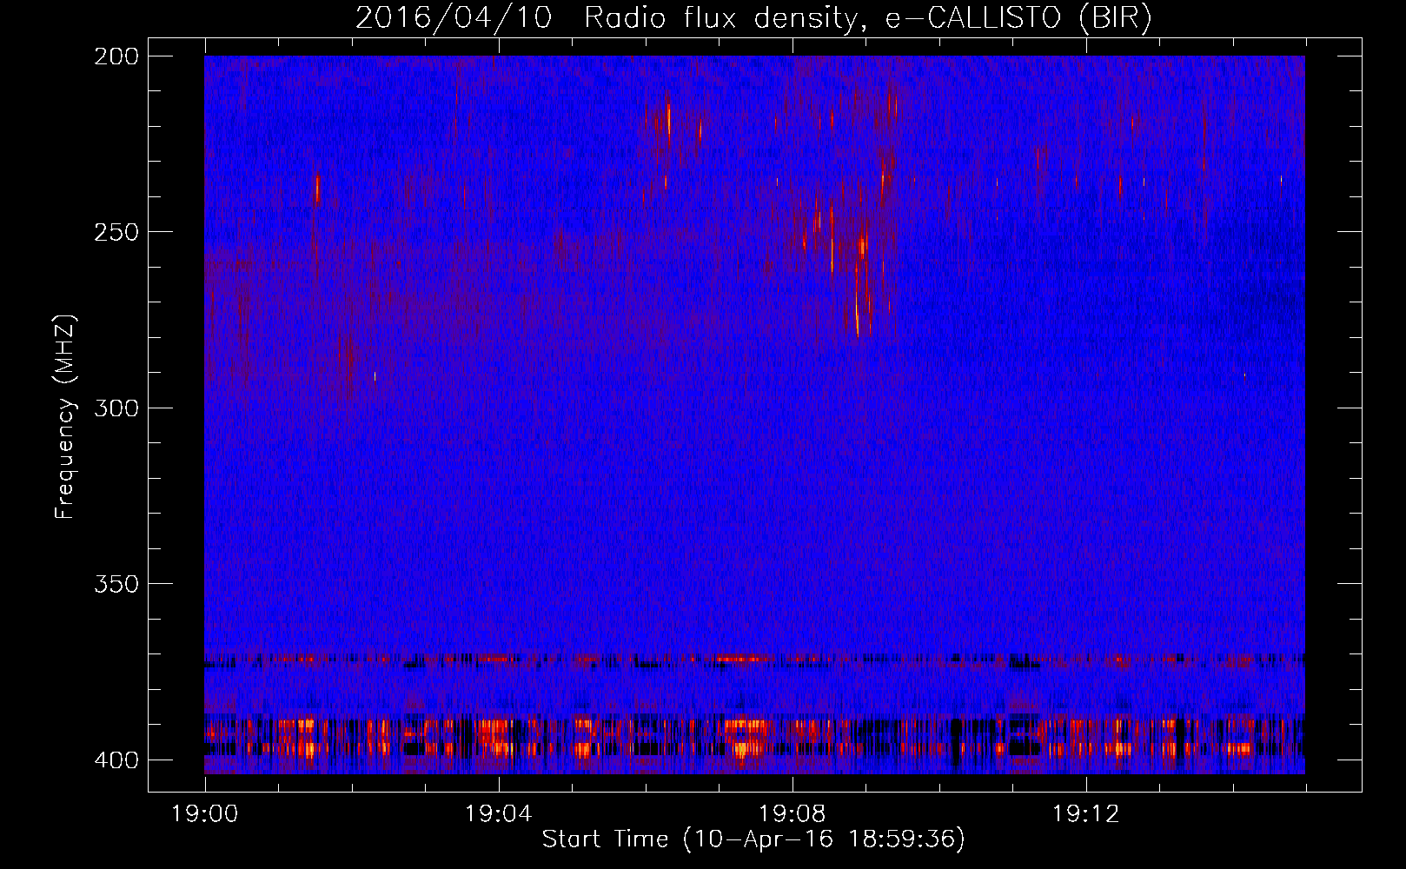Click the '400' frequency tick label
The width and height of the screenshot is (1406, 869).
coord(116,760)
